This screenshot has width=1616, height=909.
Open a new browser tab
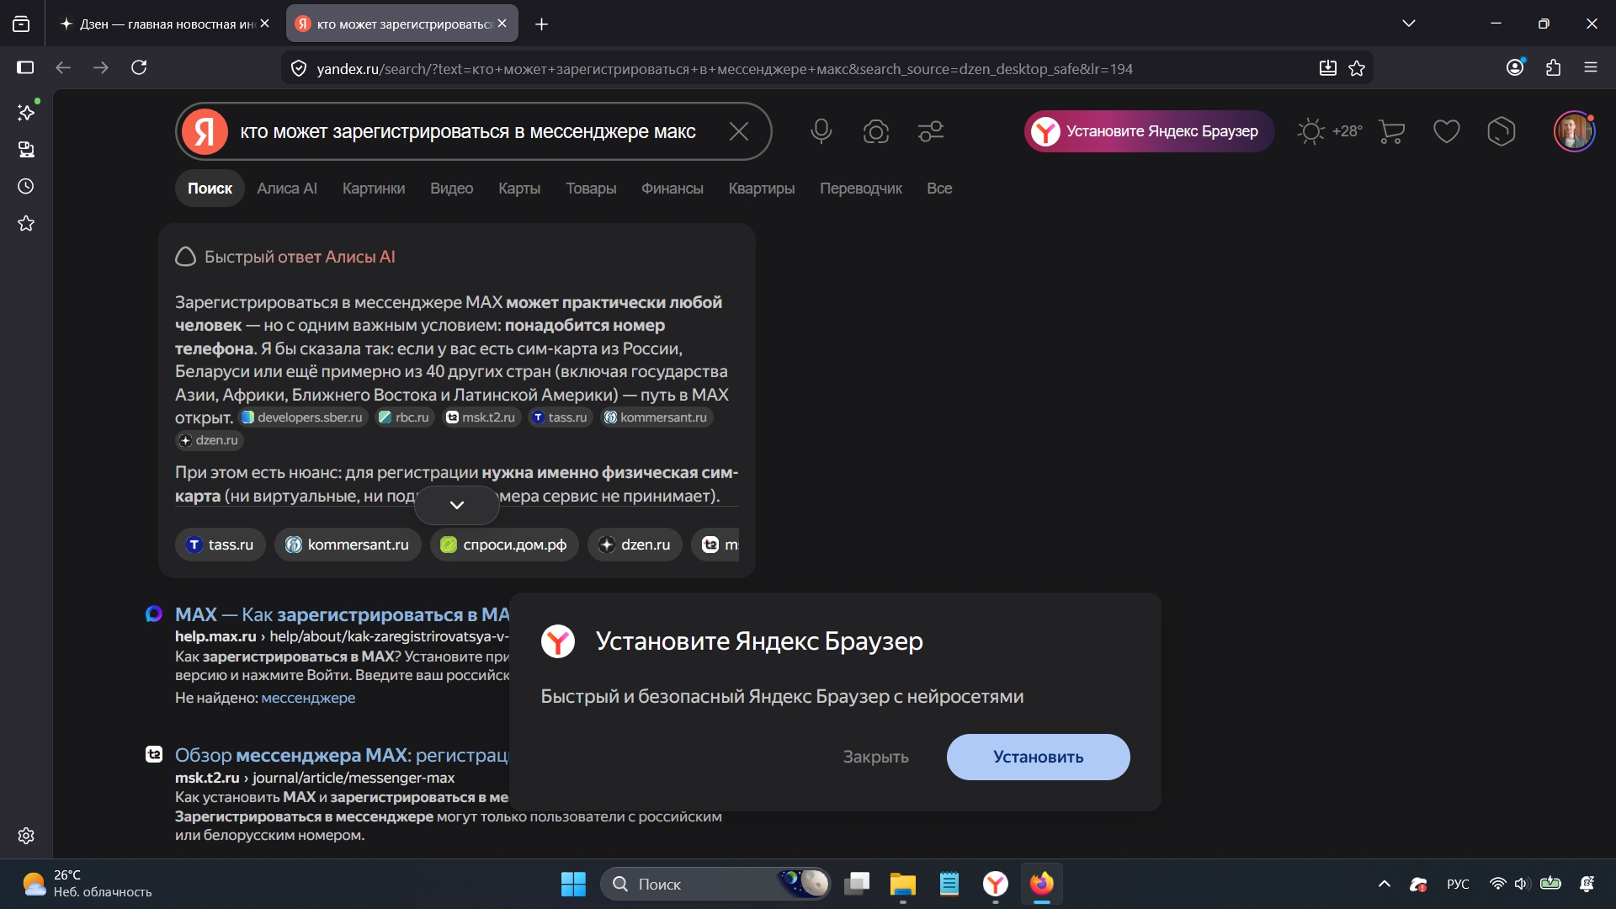541,24
